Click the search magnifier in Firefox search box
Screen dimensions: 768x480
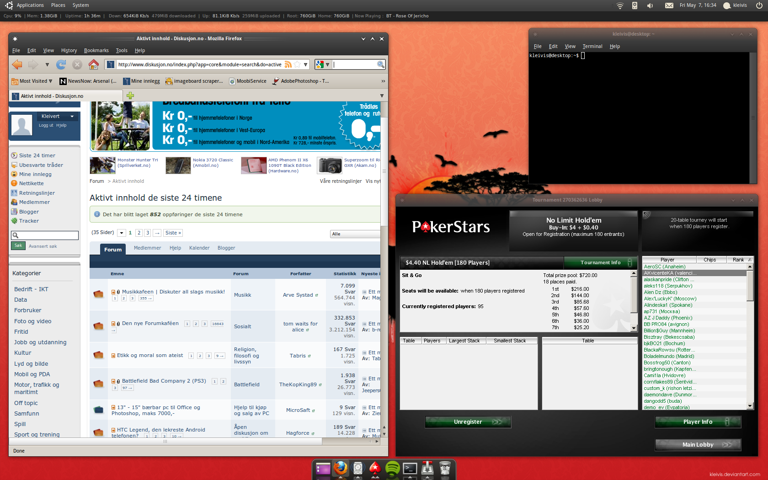point(380,64)
